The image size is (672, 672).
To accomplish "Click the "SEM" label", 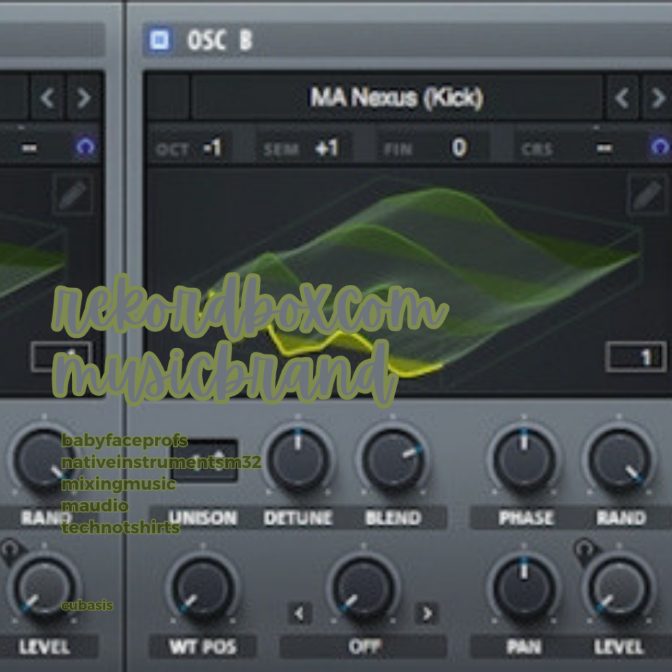I will 281,149.
